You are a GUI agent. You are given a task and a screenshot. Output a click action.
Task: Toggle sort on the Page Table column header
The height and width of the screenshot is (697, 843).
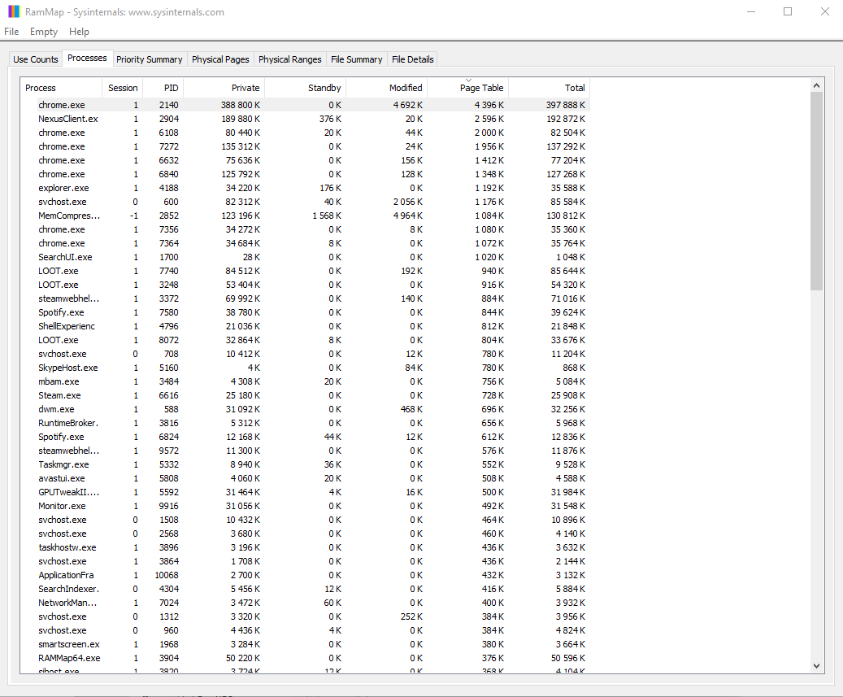click(x=467, y=88)
